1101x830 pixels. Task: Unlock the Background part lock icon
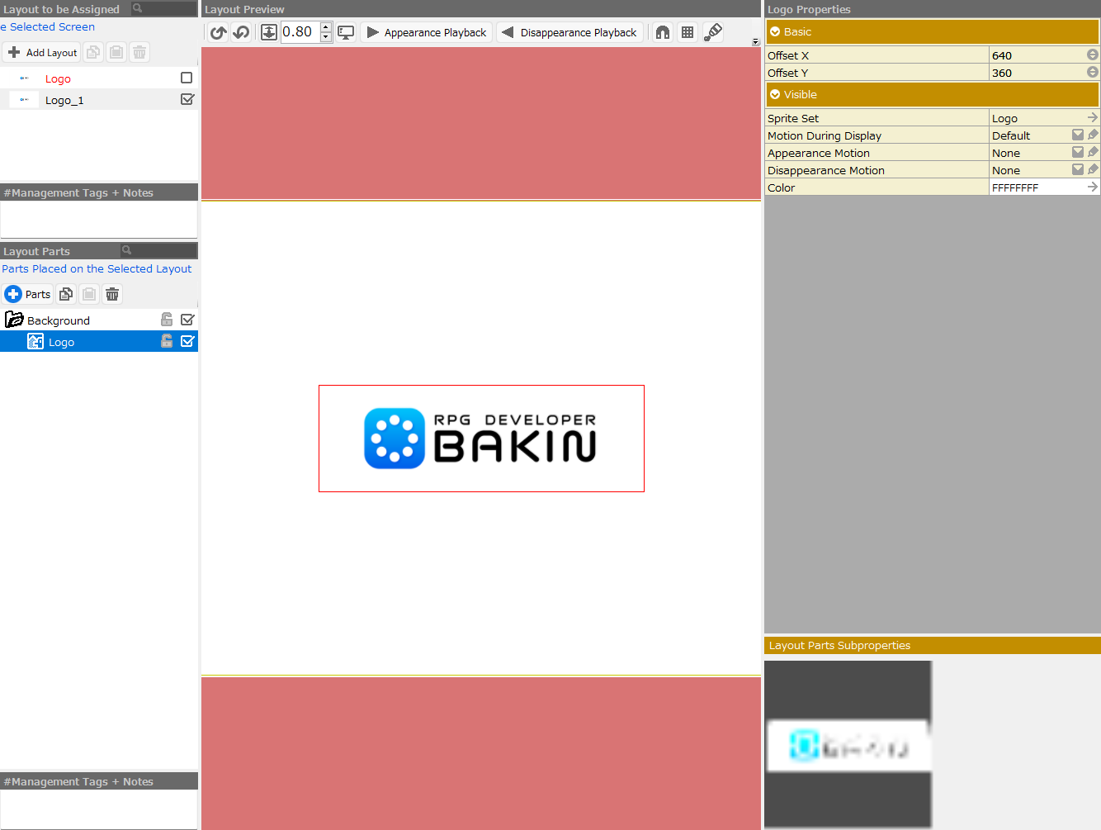point(167,320)
